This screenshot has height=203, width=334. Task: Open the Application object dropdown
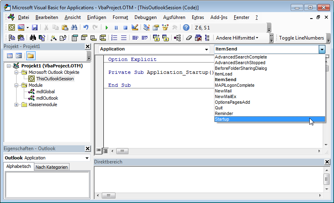pyautogui.click(x=206, y=49)
